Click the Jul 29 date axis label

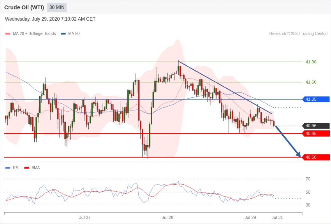pos(250,217)
